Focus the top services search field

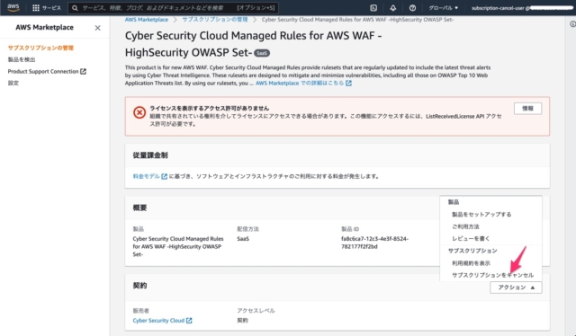pyautogui.click(x=173, y=8)
